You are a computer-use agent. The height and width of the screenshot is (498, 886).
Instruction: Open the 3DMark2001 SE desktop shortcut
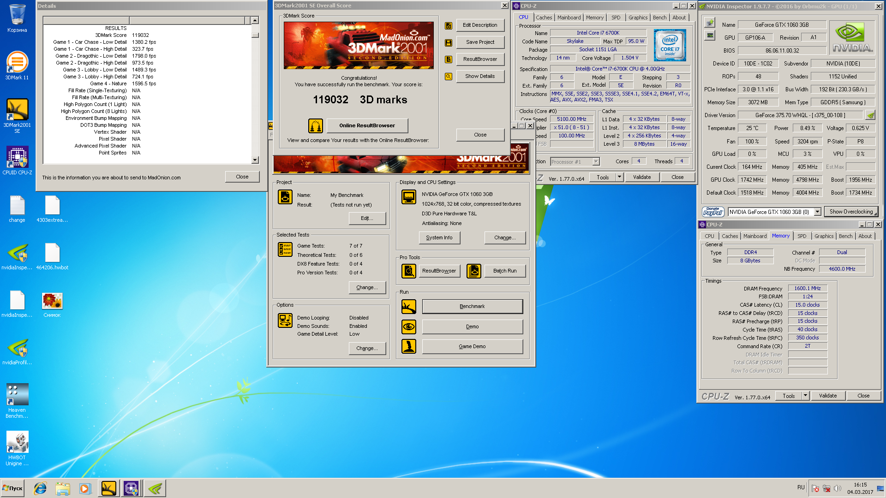click(17, 116)
